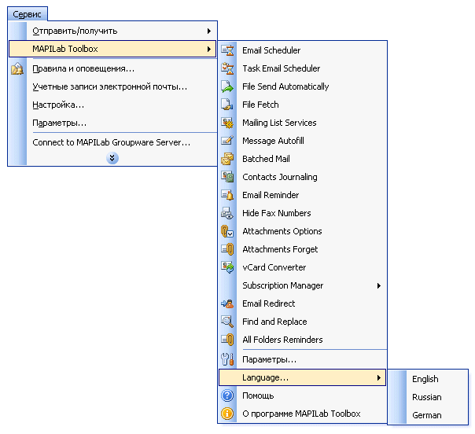Expand the Subscription Manager submenu arrow
The height and width of the screenshot is (434, 475).
tap(379, 285)
